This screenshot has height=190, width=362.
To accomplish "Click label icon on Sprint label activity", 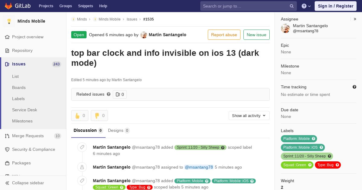I will 82,147.
